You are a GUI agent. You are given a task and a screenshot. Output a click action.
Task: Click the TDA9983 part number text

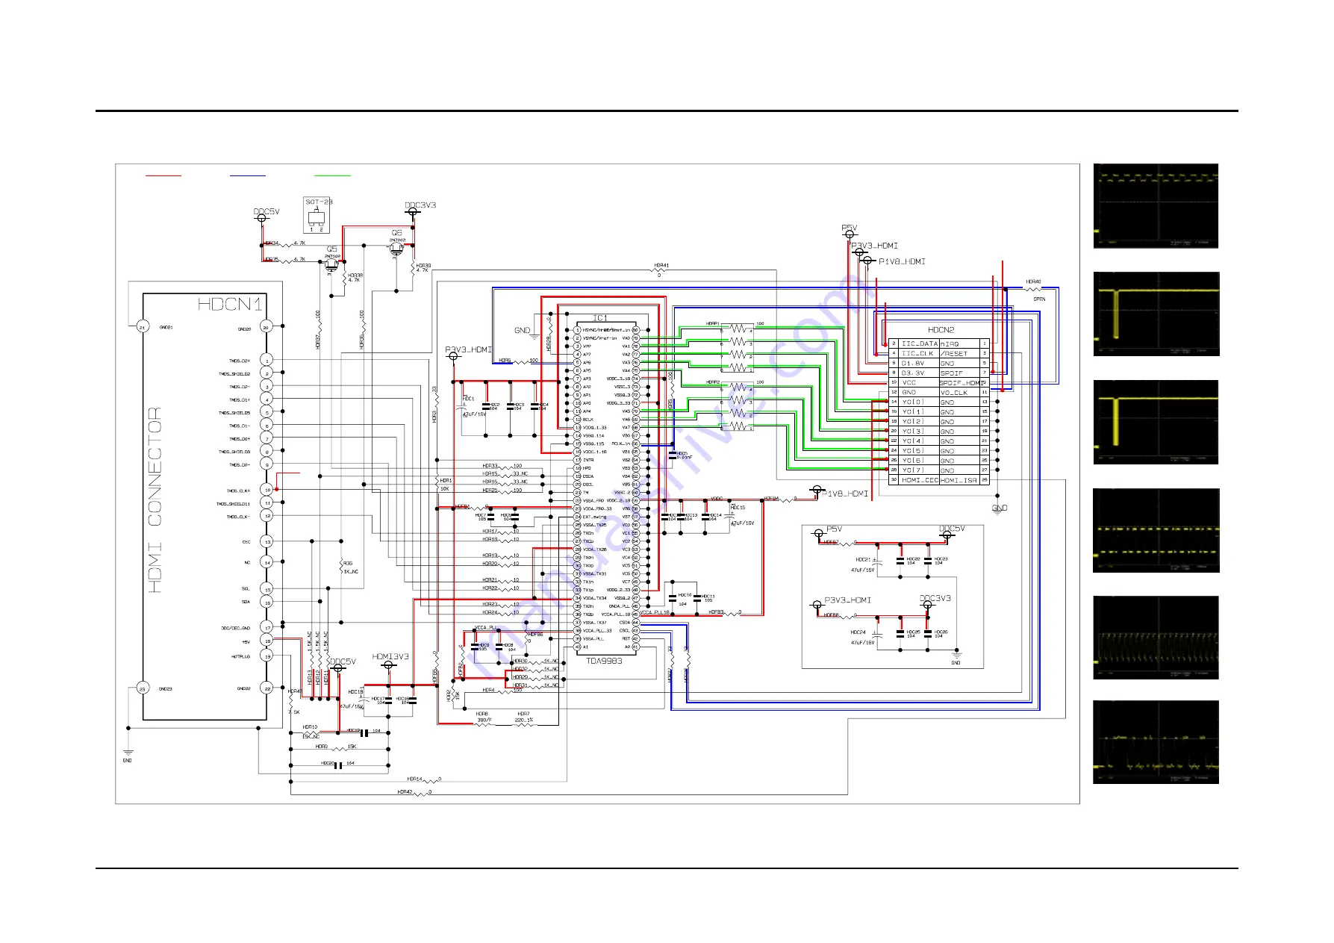(x=603, y=661)
